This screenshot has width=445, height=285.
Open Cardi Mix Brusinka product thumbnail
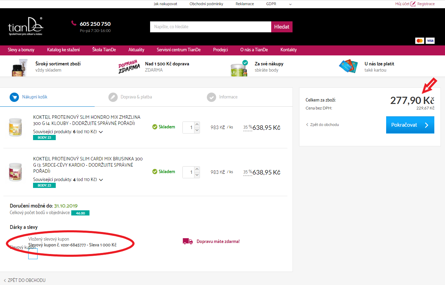pyautogui.click(x=15, y=172)
